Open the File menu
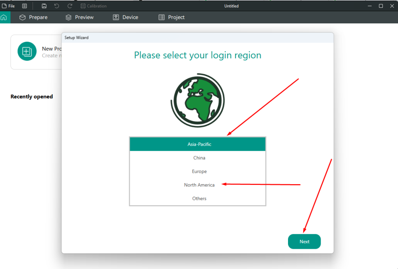Screen dimensions: 398x269 (x=9, y=6)
